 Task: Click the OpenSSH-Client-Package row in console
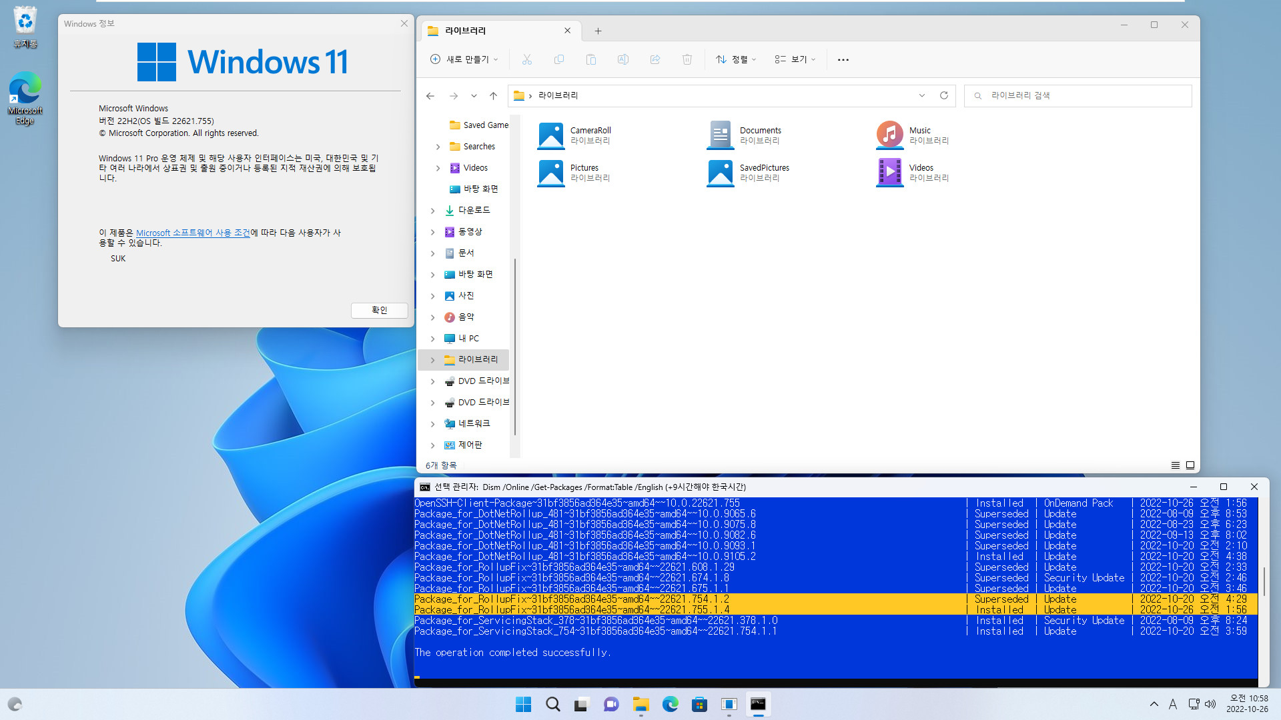pyautogui.click(x=831, y=503)
